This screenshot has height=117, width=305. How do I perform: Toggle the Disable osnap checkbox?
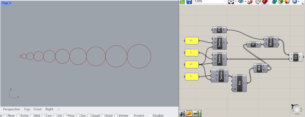pos(150,116)
